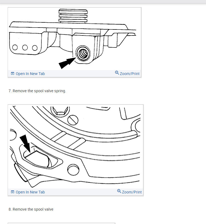Viewport: 206px width, 224px height.
Task: Click the step 8 Remove the spool valve text
Action: point(31,210)
